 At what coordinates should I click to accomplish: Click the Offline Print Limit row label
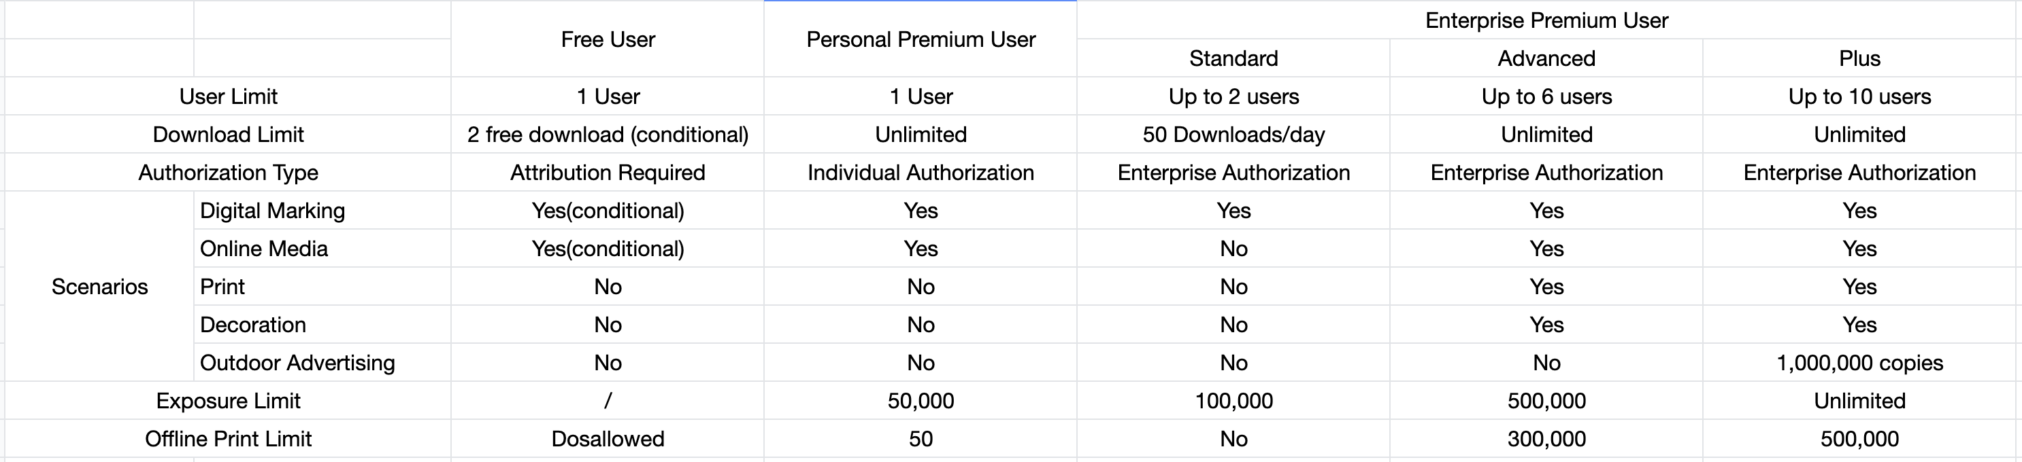click(x=228, y=438)
